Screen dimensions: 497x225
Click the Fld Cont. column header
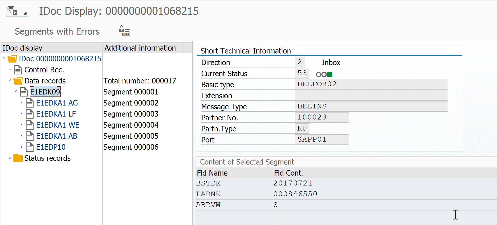[x=288, y=173]
